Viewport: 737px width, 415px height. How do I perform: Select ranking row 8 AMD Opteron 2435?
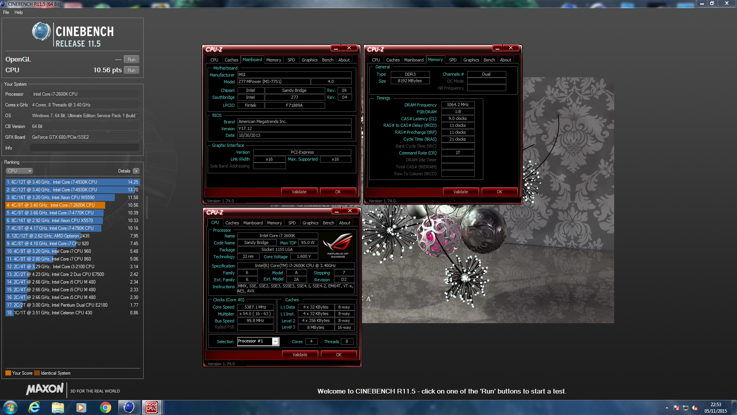coord(73,236)
